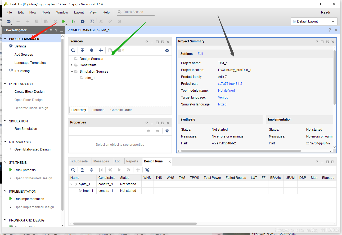Expand all in Sources panel
Screen dimensions: 342x235
point(92,50)
